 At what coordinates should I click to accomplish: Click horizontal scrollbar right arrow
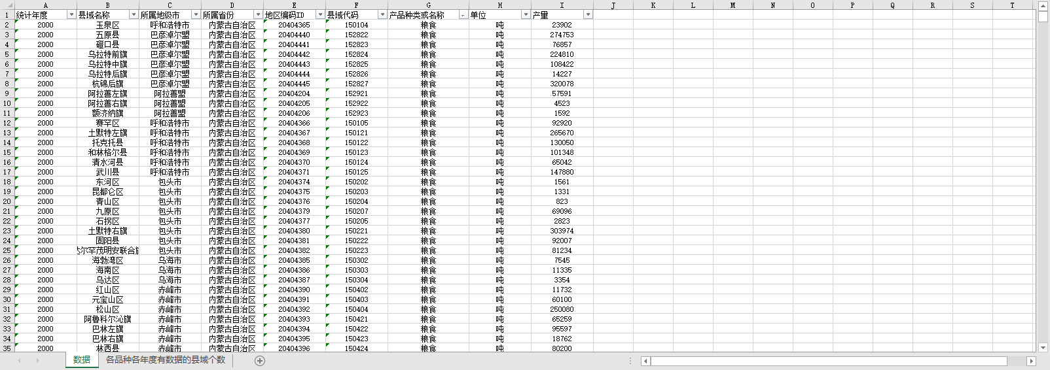1032,361
